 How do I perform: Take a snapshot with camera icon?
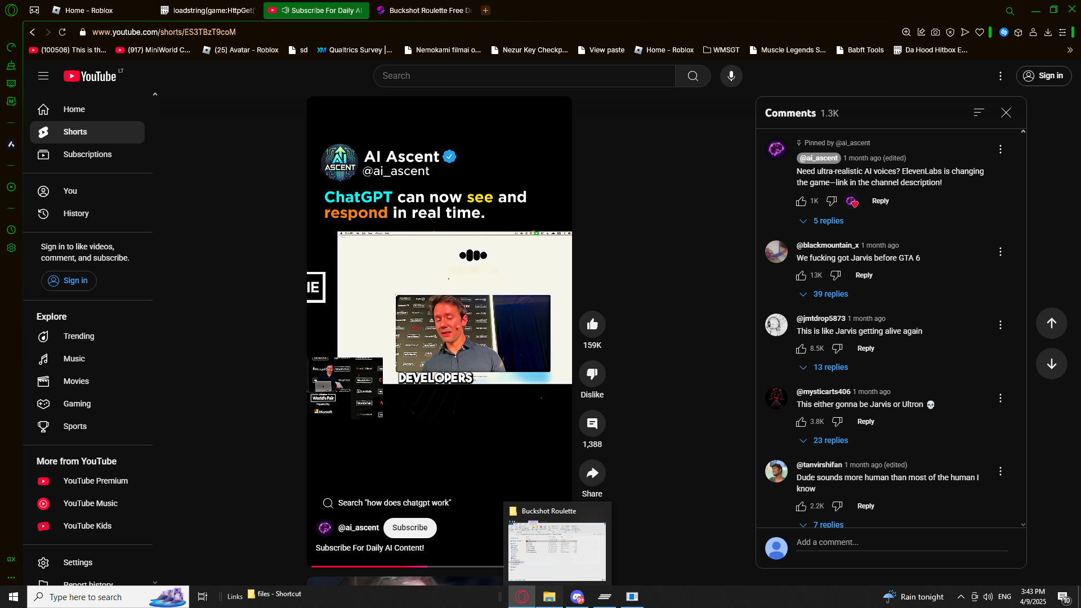point(936,32)
